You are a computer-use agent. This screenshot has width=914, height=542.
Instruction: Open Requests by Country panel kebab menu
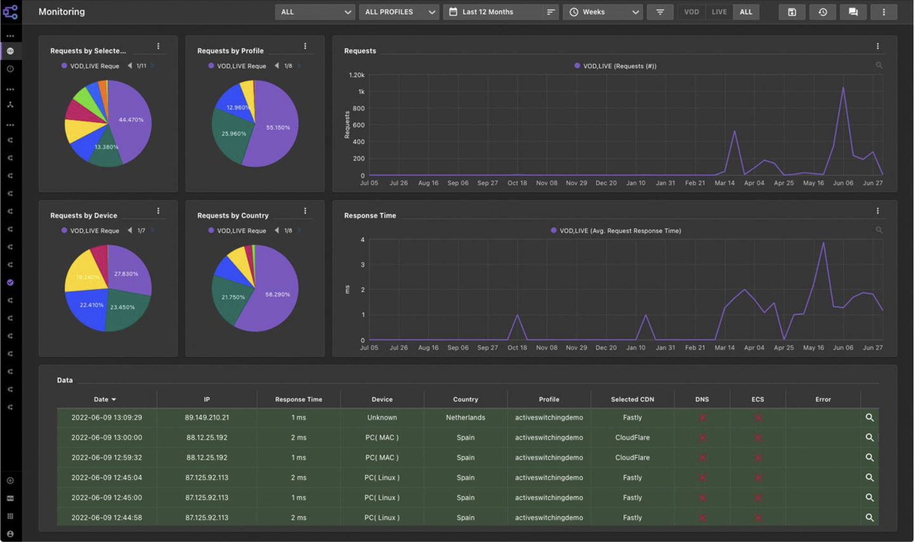pos(305,211)
